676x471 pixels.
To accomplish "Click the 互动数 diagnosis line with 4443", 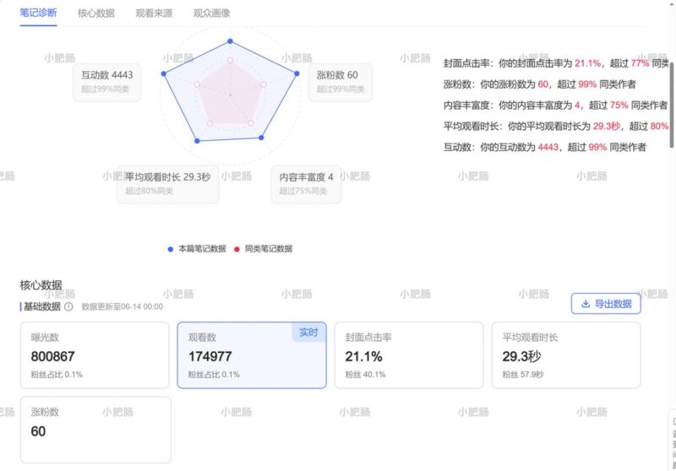I will coord(544,147).
